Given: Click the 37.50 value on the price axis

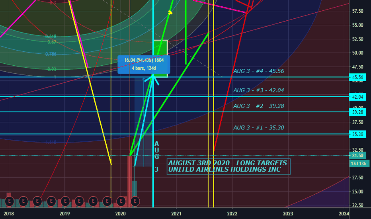Looking at the screenshot, I should [357, 122].
